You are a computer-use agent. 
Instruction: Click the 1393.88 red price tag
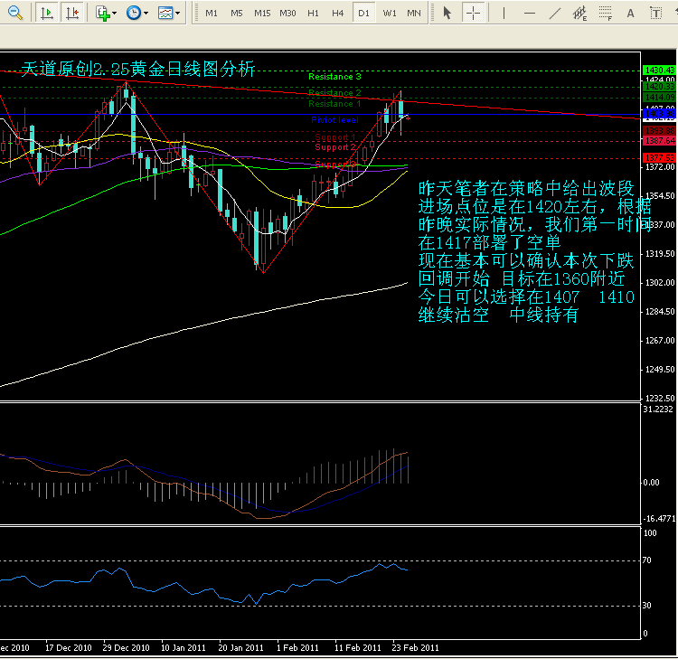(x=659, y=130)
